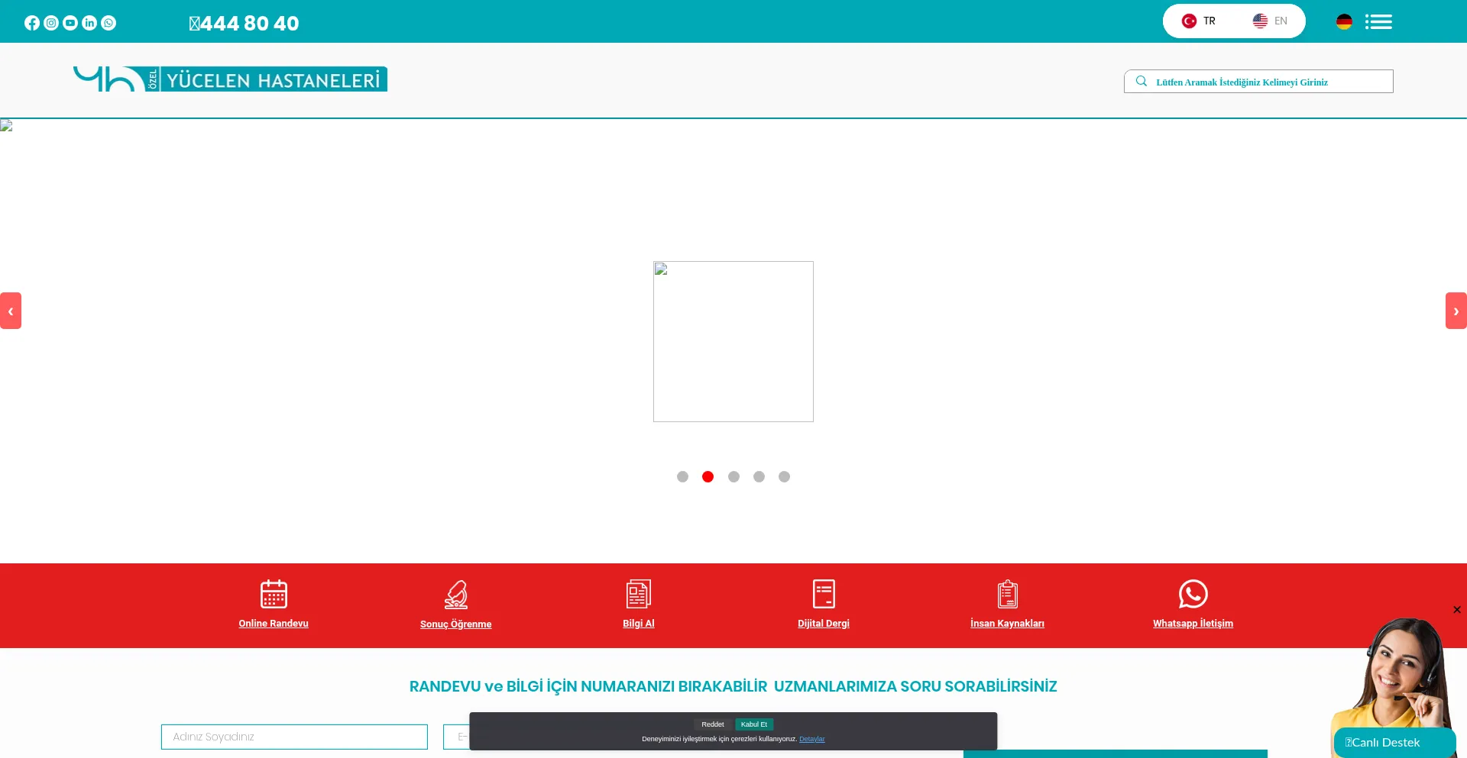Click the Dijital Dergi icon
This screenshot has width=1467, height=758.
(824, 594)
